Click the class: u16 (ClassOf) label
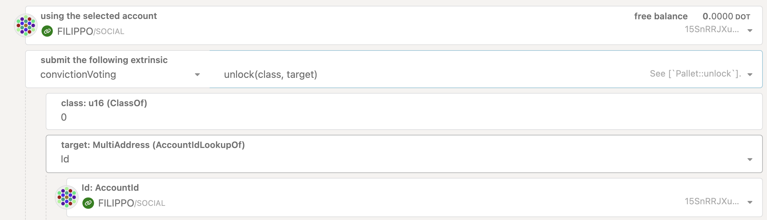This screenshot has height=220, width=767. pyautogui.click(x=104, y=103)
